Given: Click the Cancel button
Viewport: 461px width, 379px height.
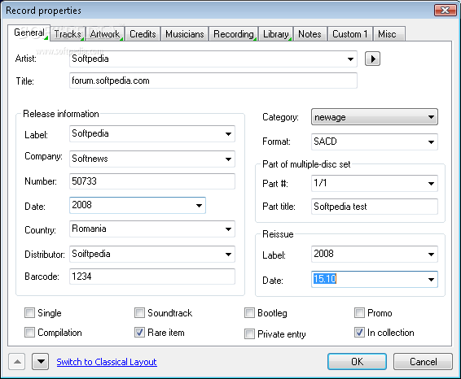Looking at the screenshot, I should click(423, 362).
